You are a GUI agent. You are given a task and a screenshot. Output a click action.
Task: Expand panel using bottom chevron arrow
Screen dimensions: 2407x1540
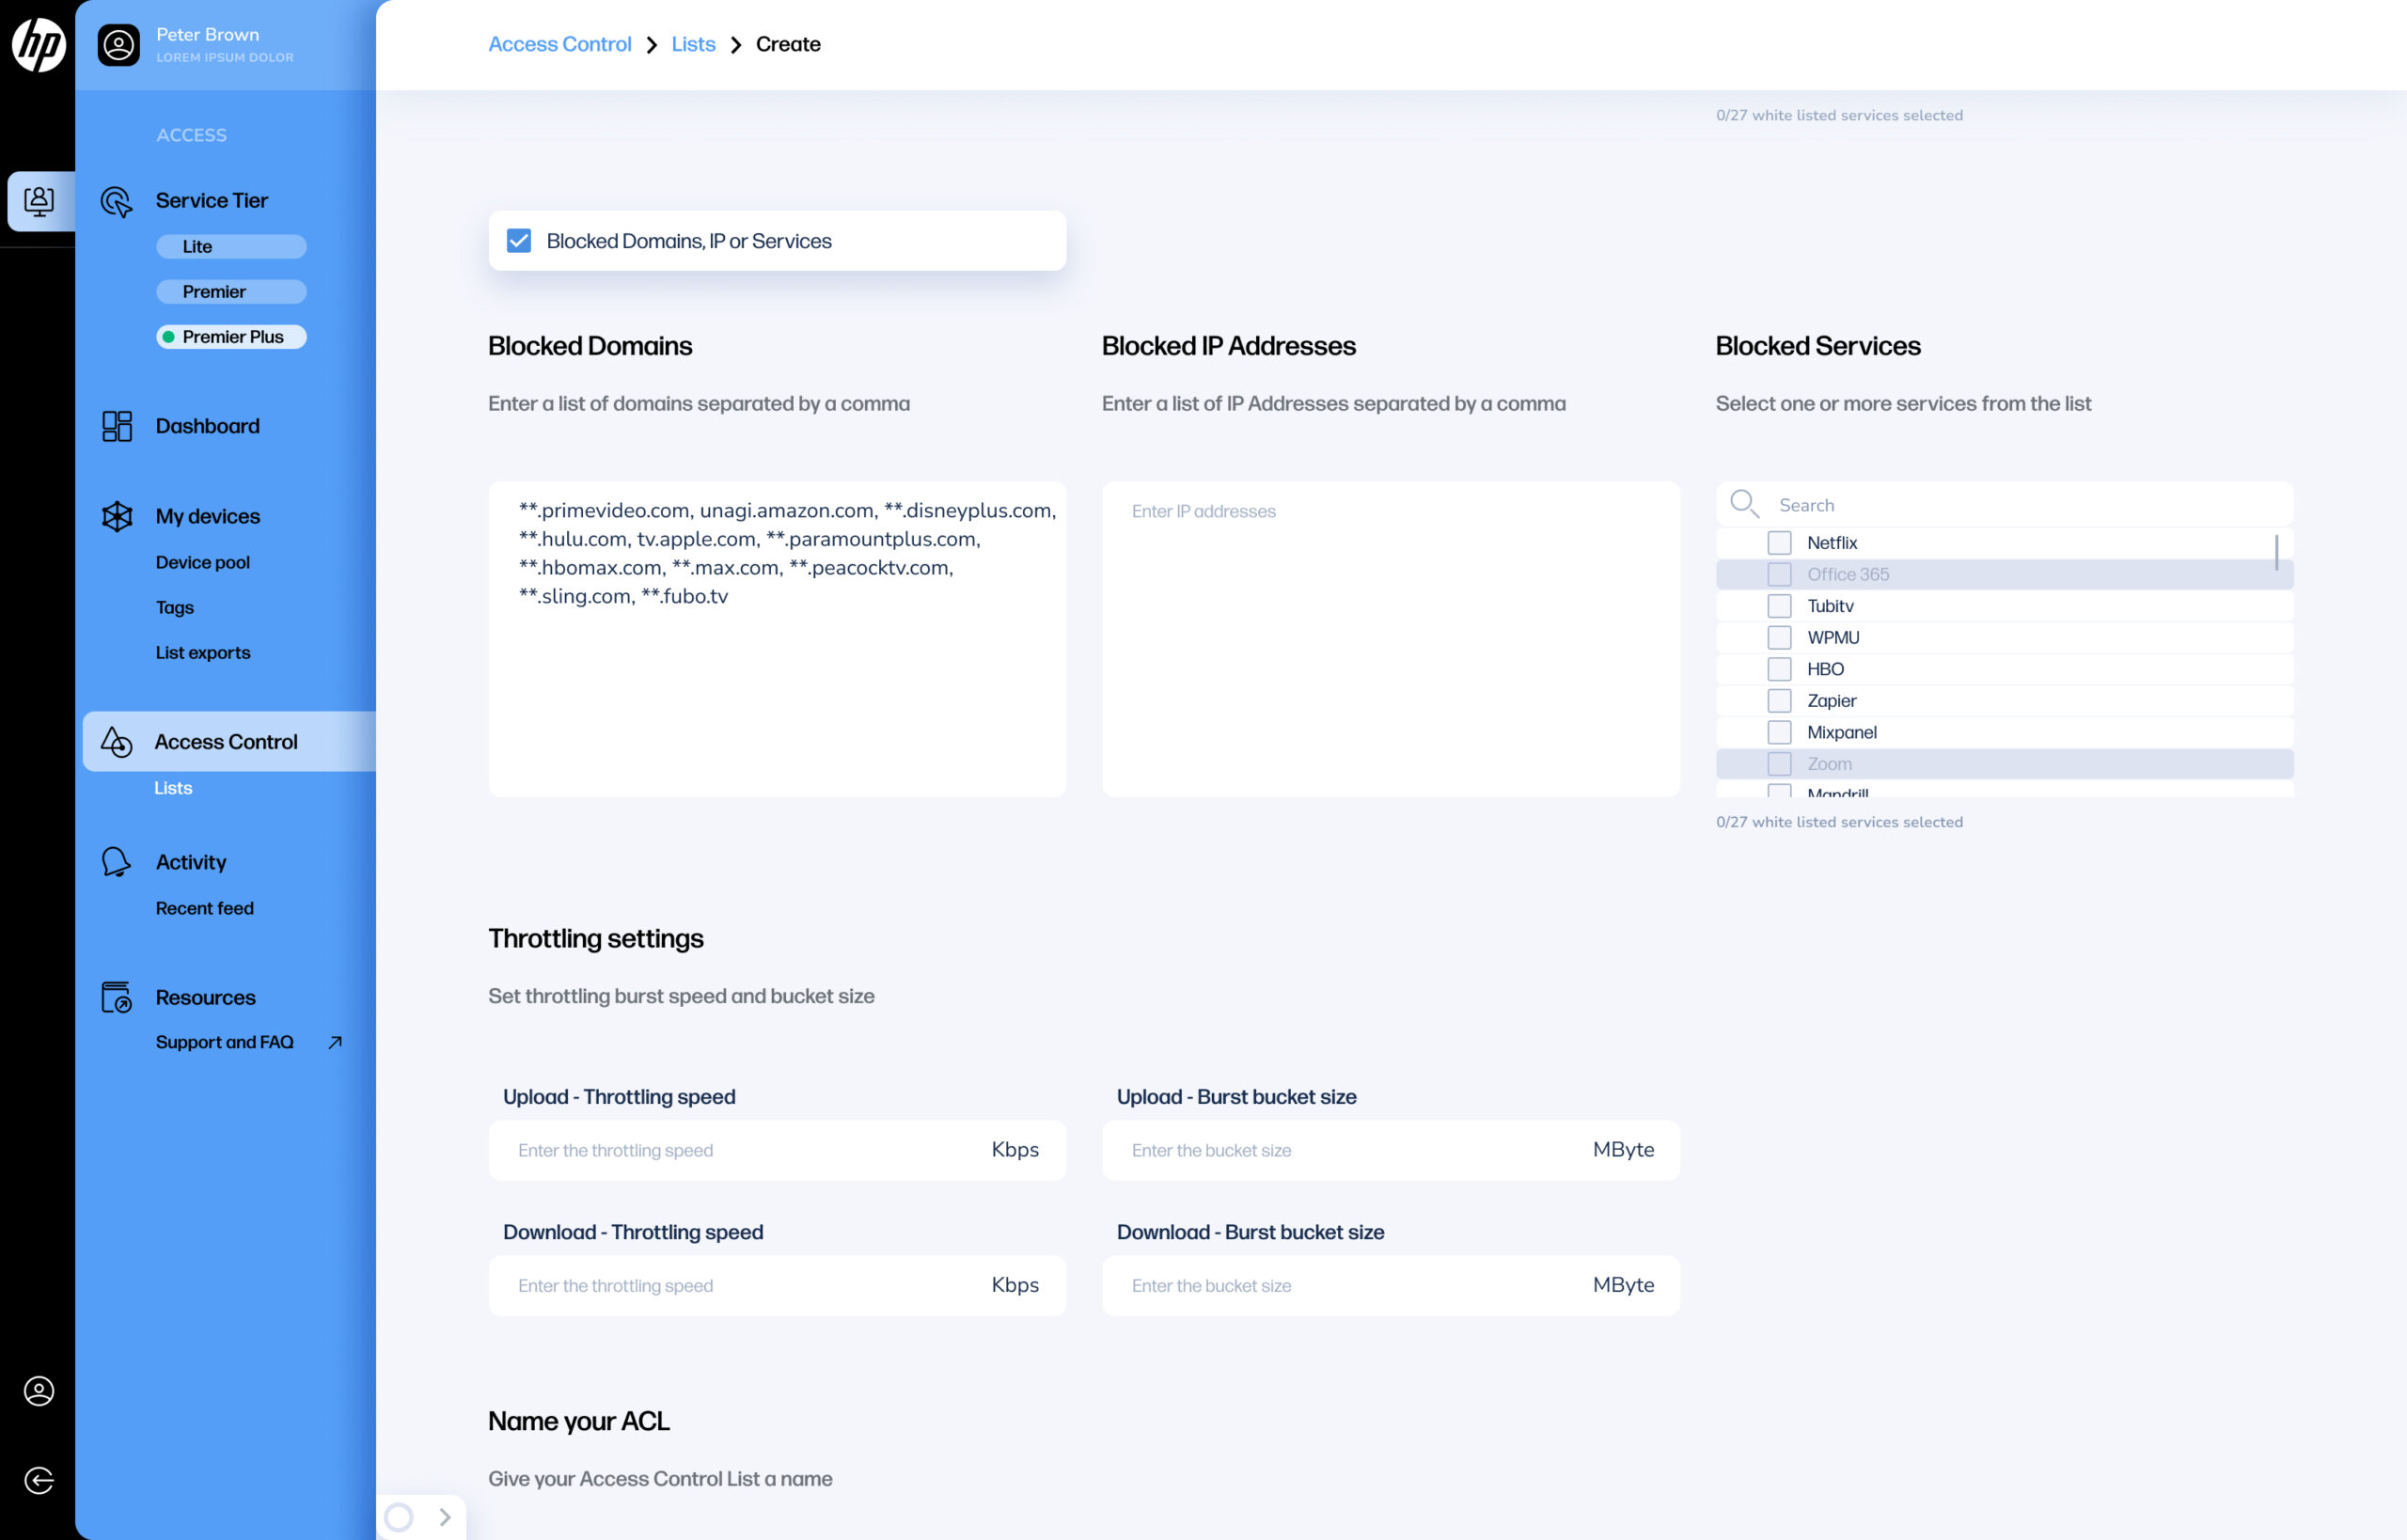(445, 1517)
